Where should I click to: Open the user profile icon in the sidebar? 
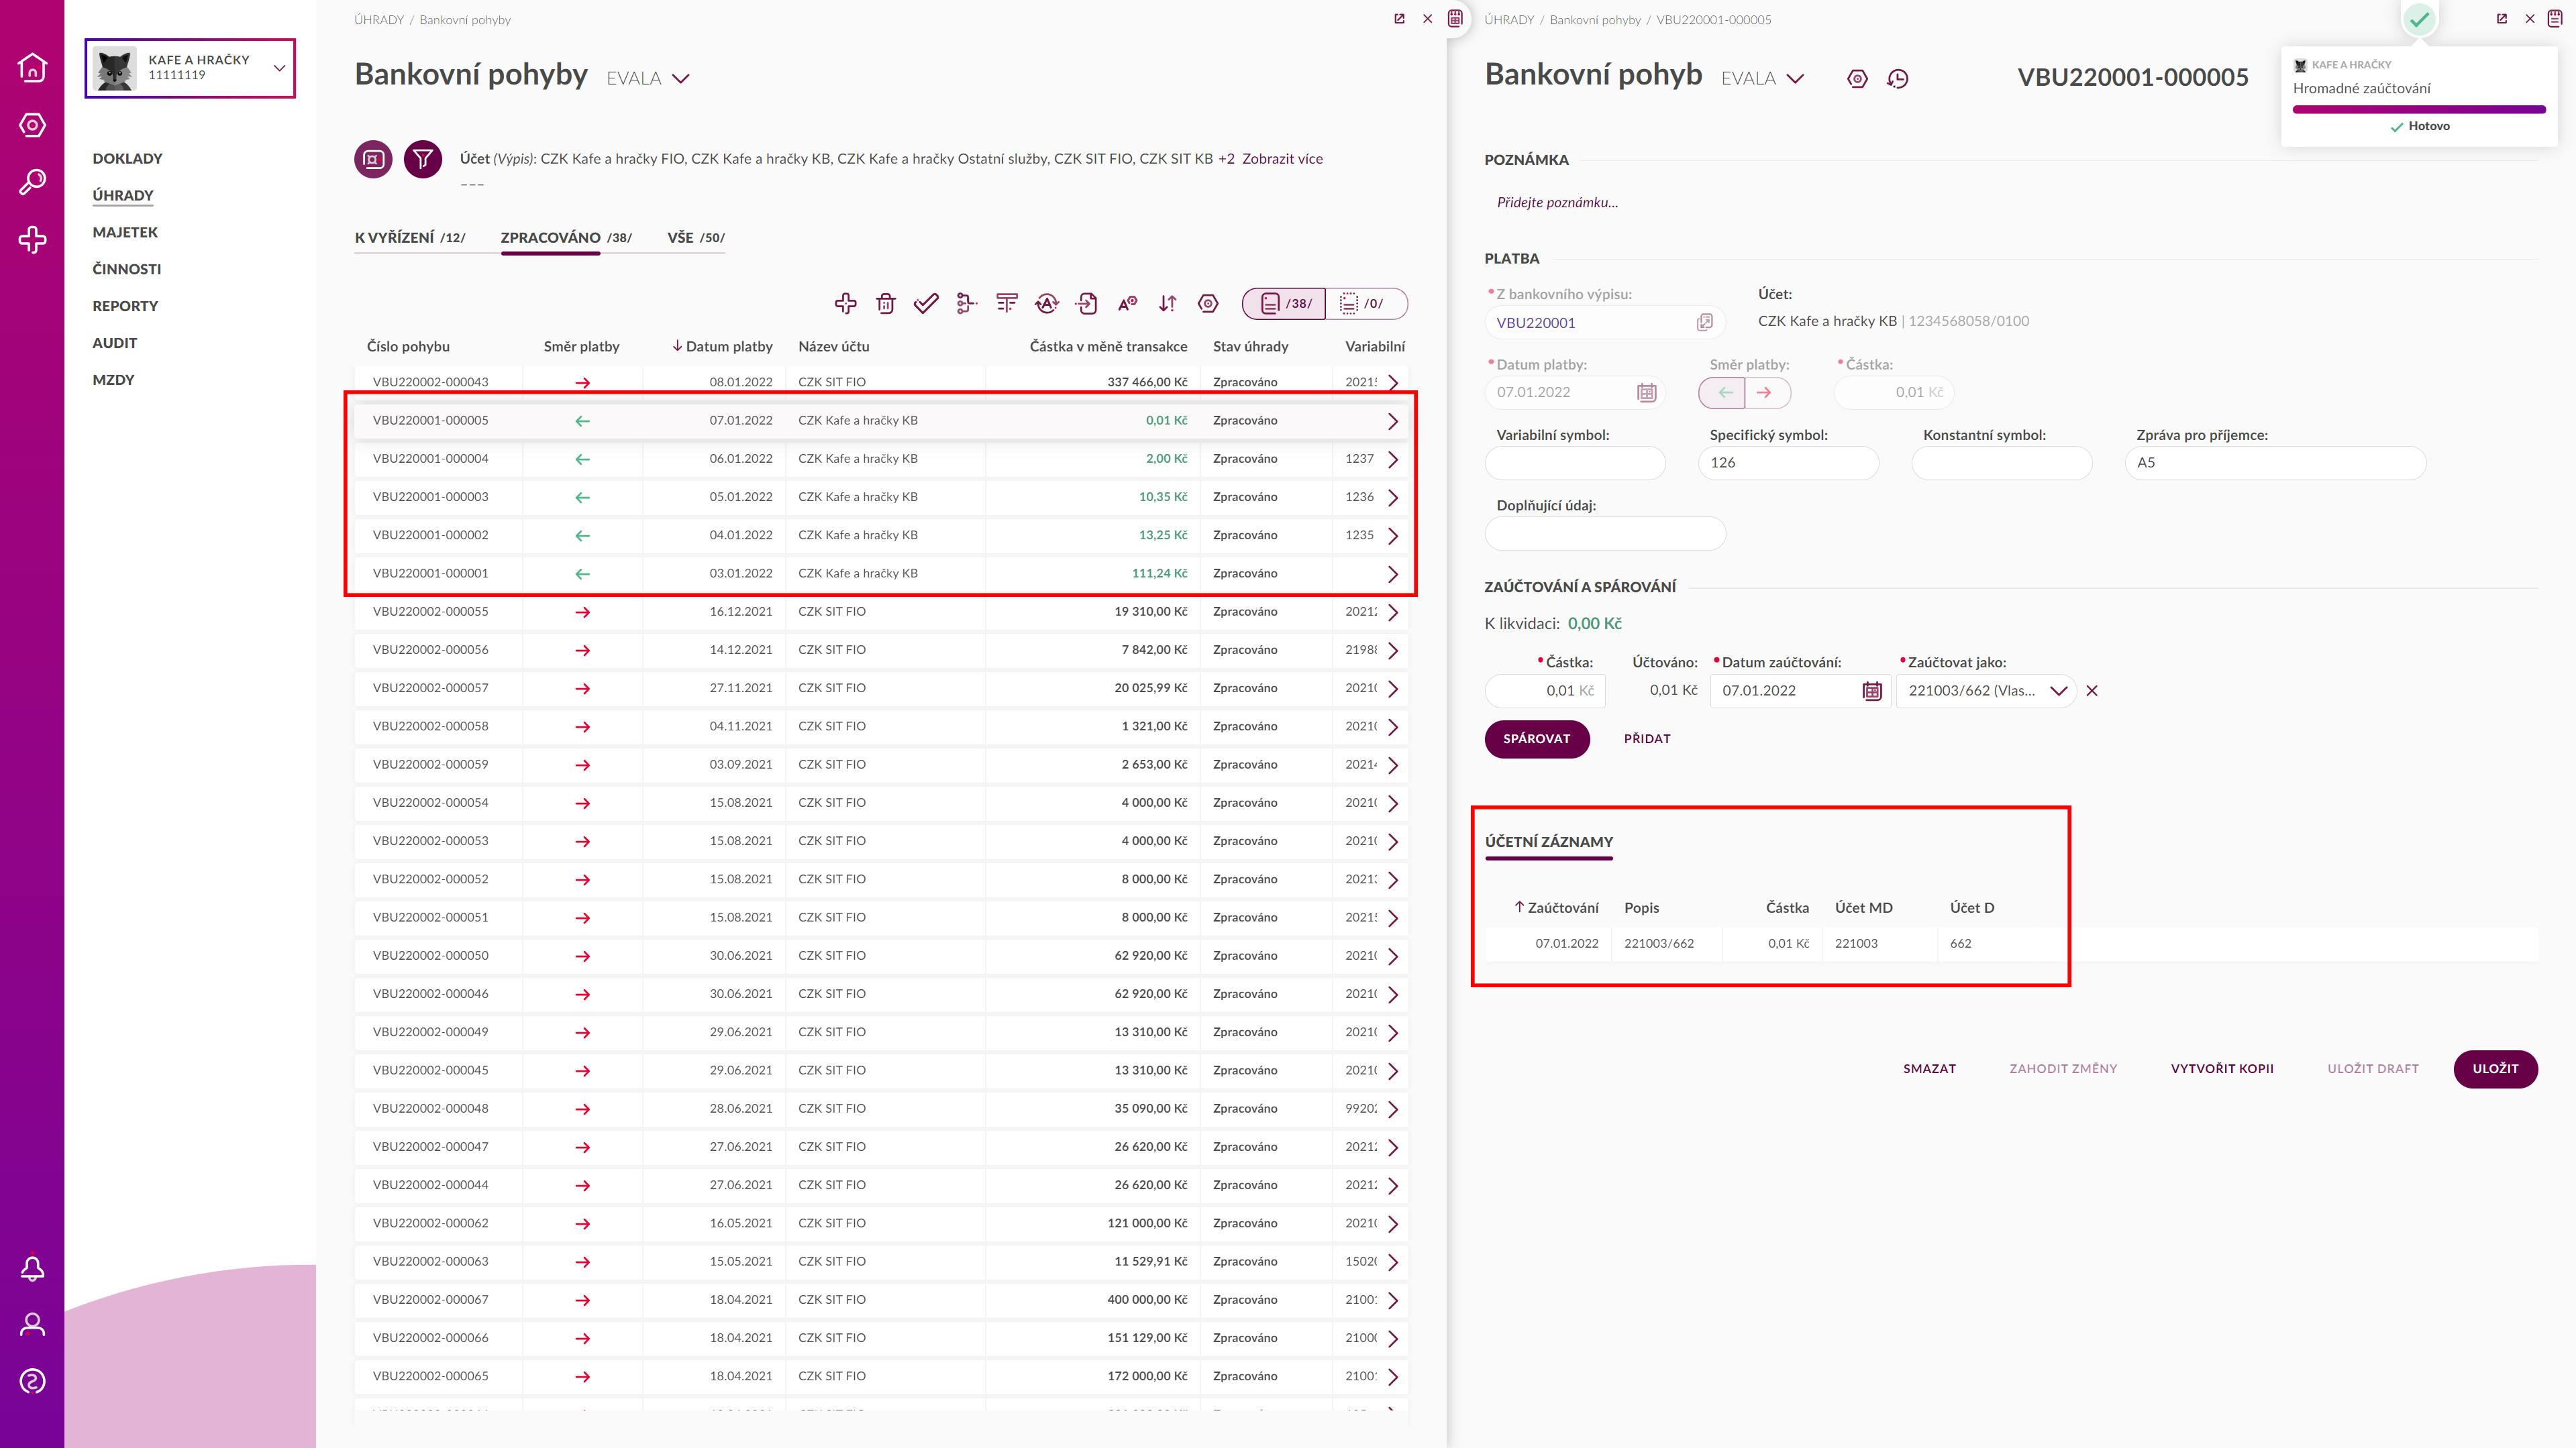coord(32,1325)
